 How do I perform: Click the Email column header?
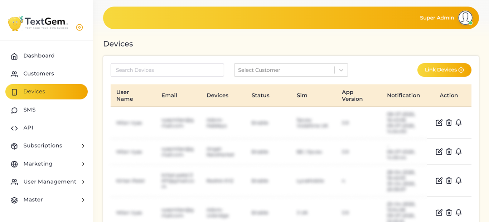point(169,96)
